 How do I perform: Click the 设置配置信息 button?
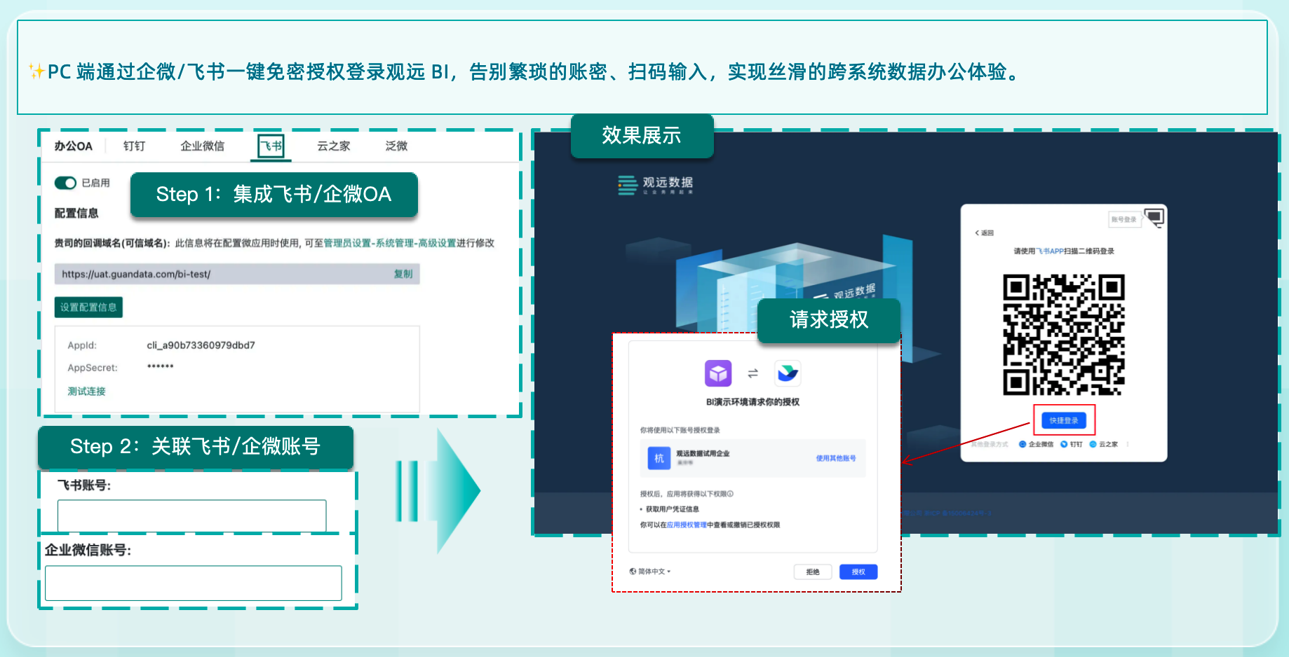(x=88, y=307)
